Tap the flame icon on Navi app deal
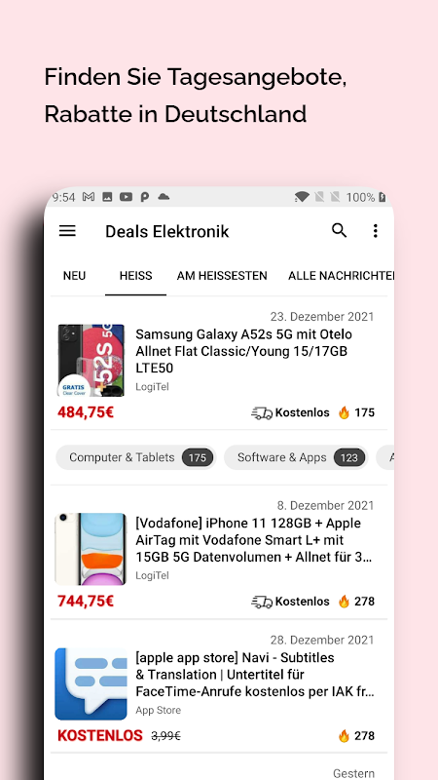This screenshot has width=438, height=780. click(x=344, y=736)
